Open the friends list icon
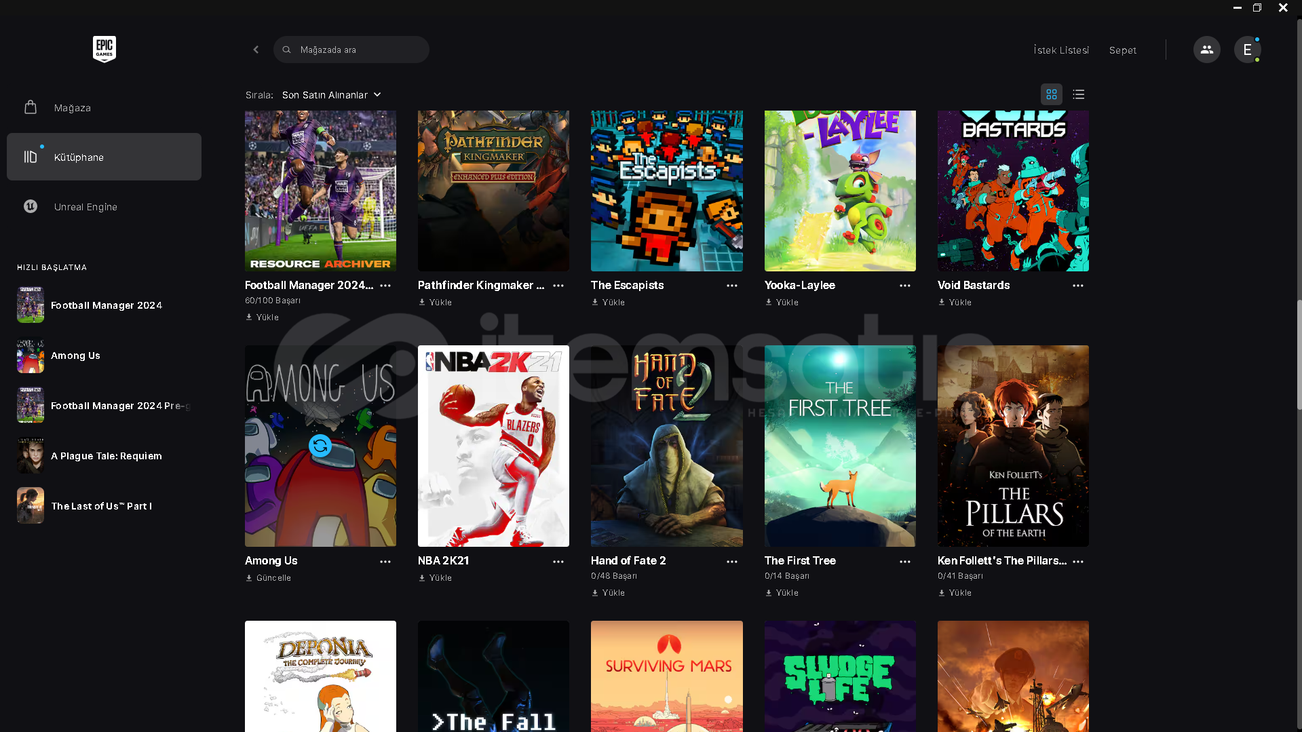This screenshot has height=732, width=1302. 1206,50
